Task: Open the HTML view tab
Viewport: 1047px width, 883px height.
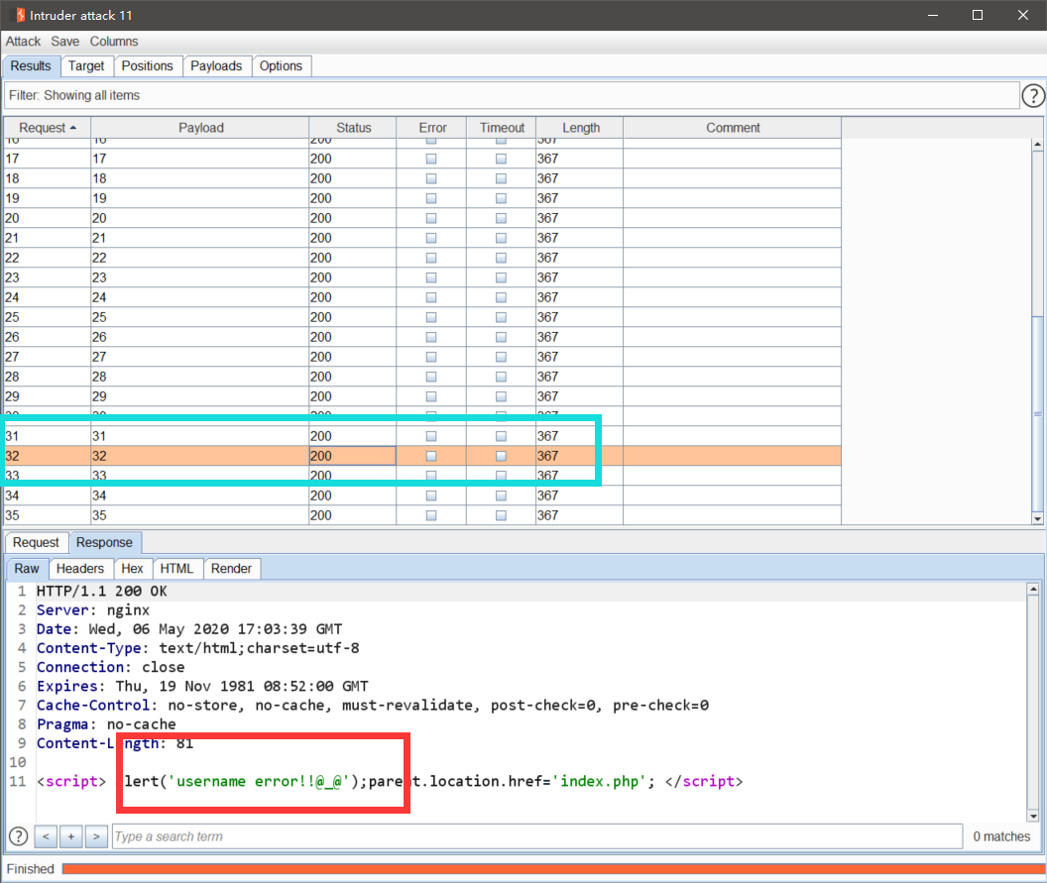Action: [176, 569]
